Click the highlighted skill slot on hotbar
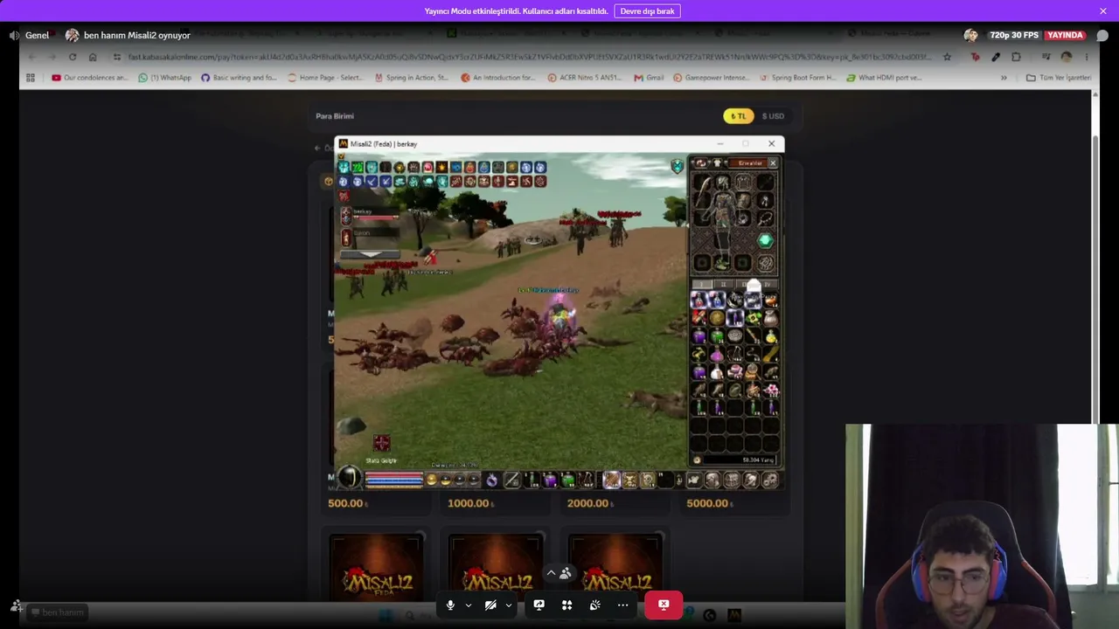This screenshot has height=629, width=1119. point(611,479)
